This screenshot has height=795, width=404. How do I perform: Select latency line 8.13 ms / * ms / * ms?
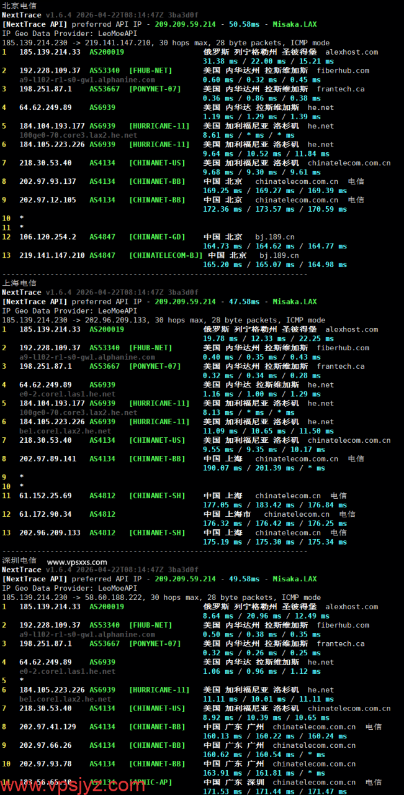[249, 413]
